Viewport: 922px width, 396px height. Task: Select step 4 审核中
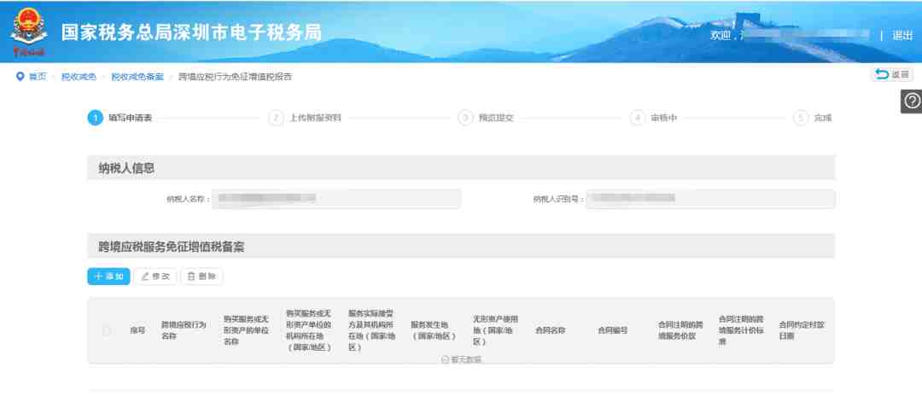point(653,118)
